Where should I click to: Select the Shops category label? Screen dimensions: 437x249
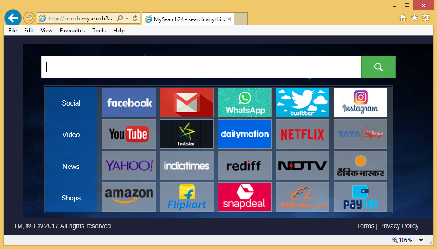coord(71,198)
